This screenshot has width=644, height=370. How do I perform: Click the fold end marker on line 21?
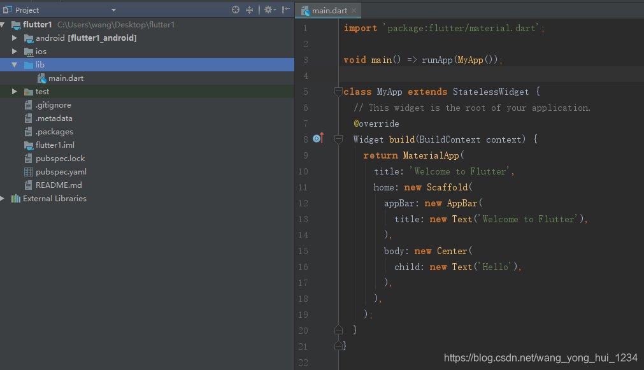(x=338, y=346)
